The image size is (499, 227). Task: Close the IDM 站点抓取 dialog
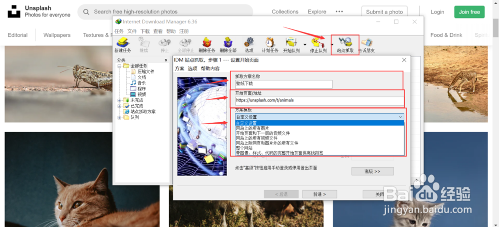pyautogui.click(x=404, y=60)
